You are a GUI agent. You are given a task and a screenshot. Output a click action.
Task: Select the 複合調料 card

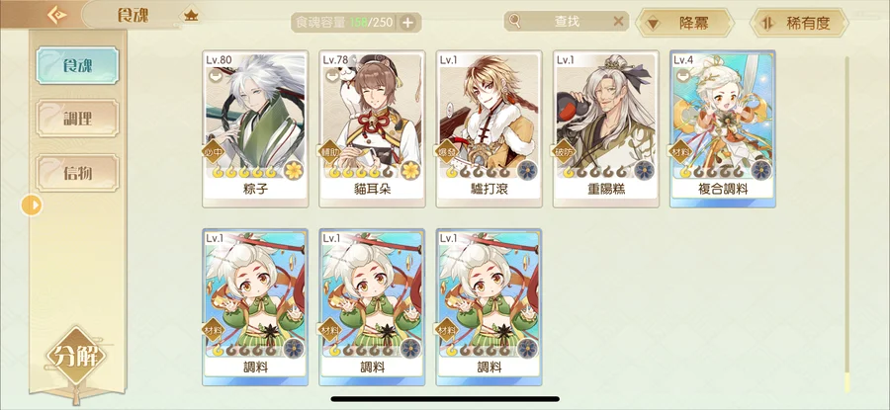pyautogui.click(x=723, y=128)
